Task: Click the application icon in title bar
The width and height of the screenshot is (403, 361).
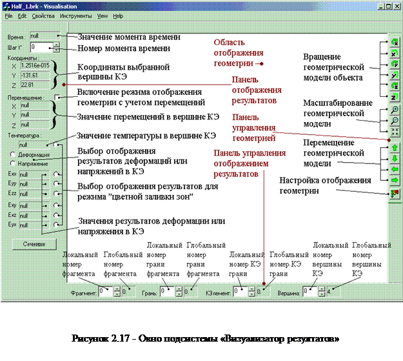Action: point(6,6)
